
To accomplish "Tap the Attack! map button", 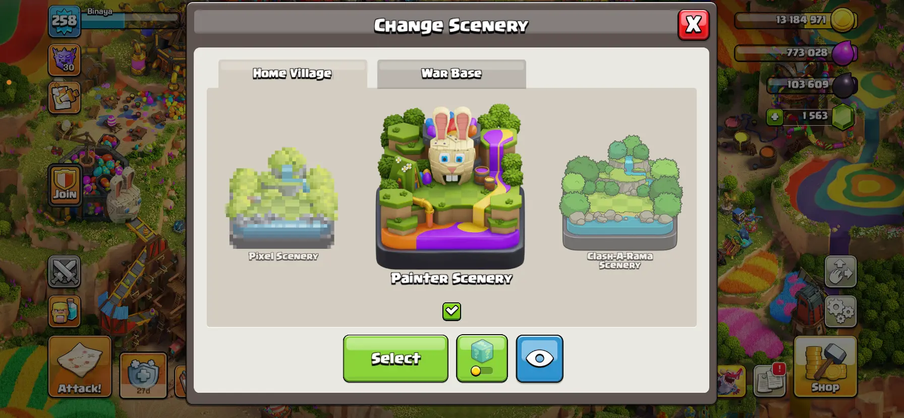I will tap(80, 367).
